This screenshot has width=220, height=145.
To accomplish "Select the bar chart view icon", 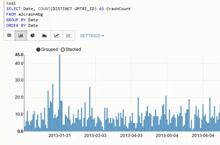I will (x=21, y=36).
